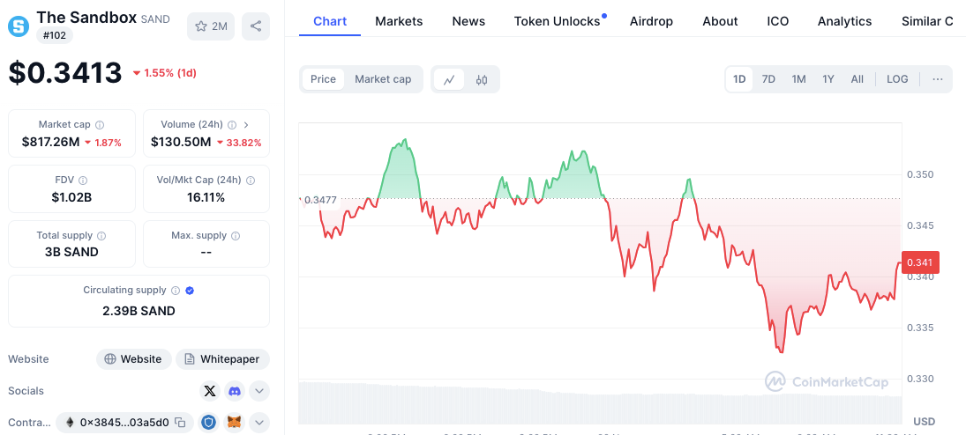This screenshot has width=966, height=435.
Task: Open the News tab
Action: click(x=468, y=21)
